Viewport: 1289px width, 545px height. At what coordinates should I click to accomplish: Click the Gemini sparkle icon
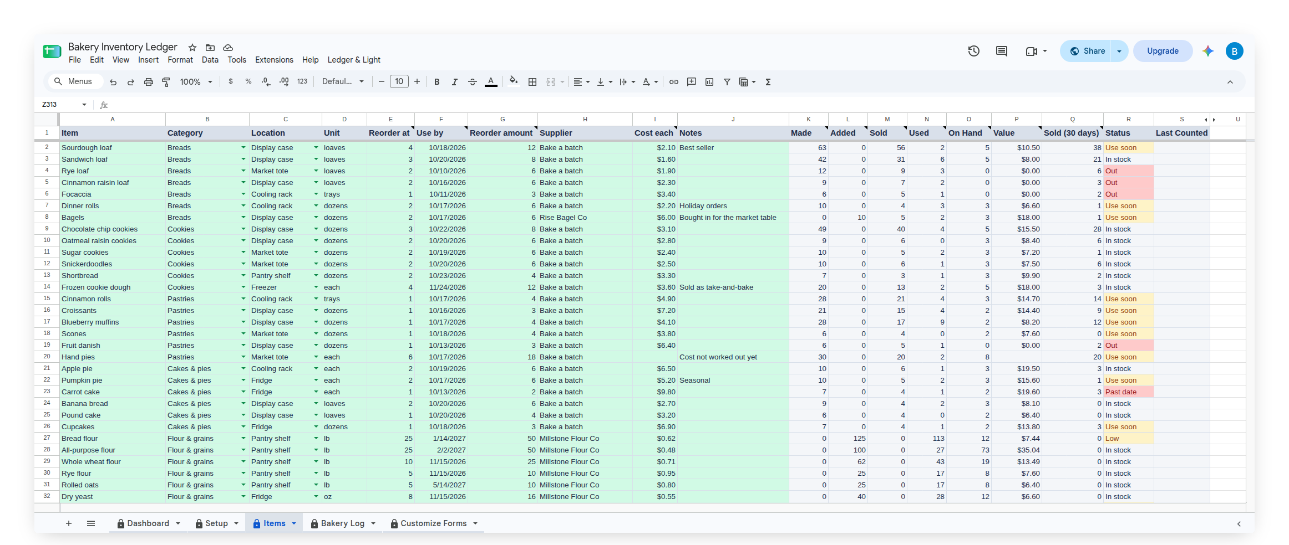point(1208,51)
